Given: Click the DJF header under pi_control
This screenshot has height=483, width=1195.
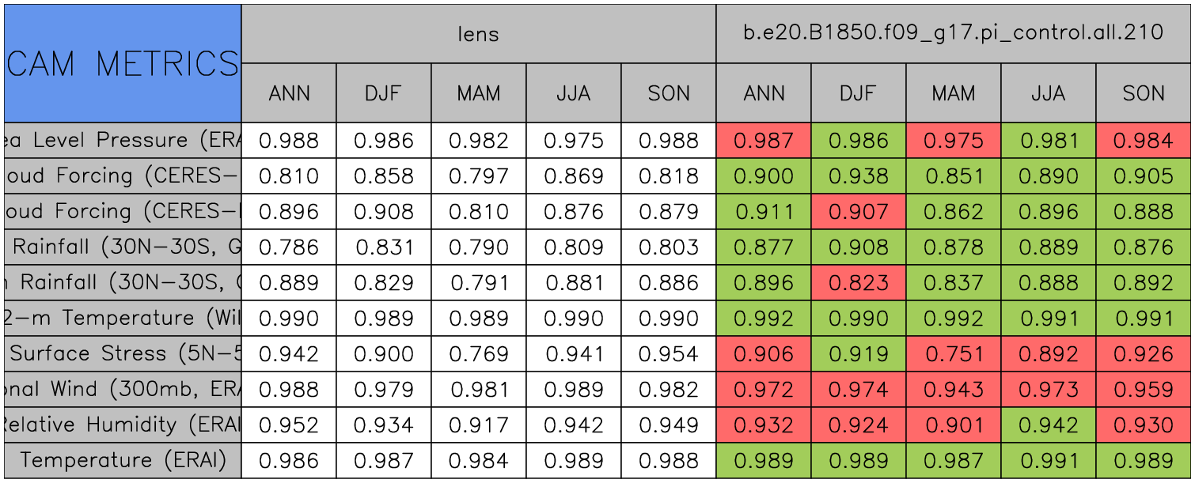Looking at the screenshot, I should click(858, 93).
